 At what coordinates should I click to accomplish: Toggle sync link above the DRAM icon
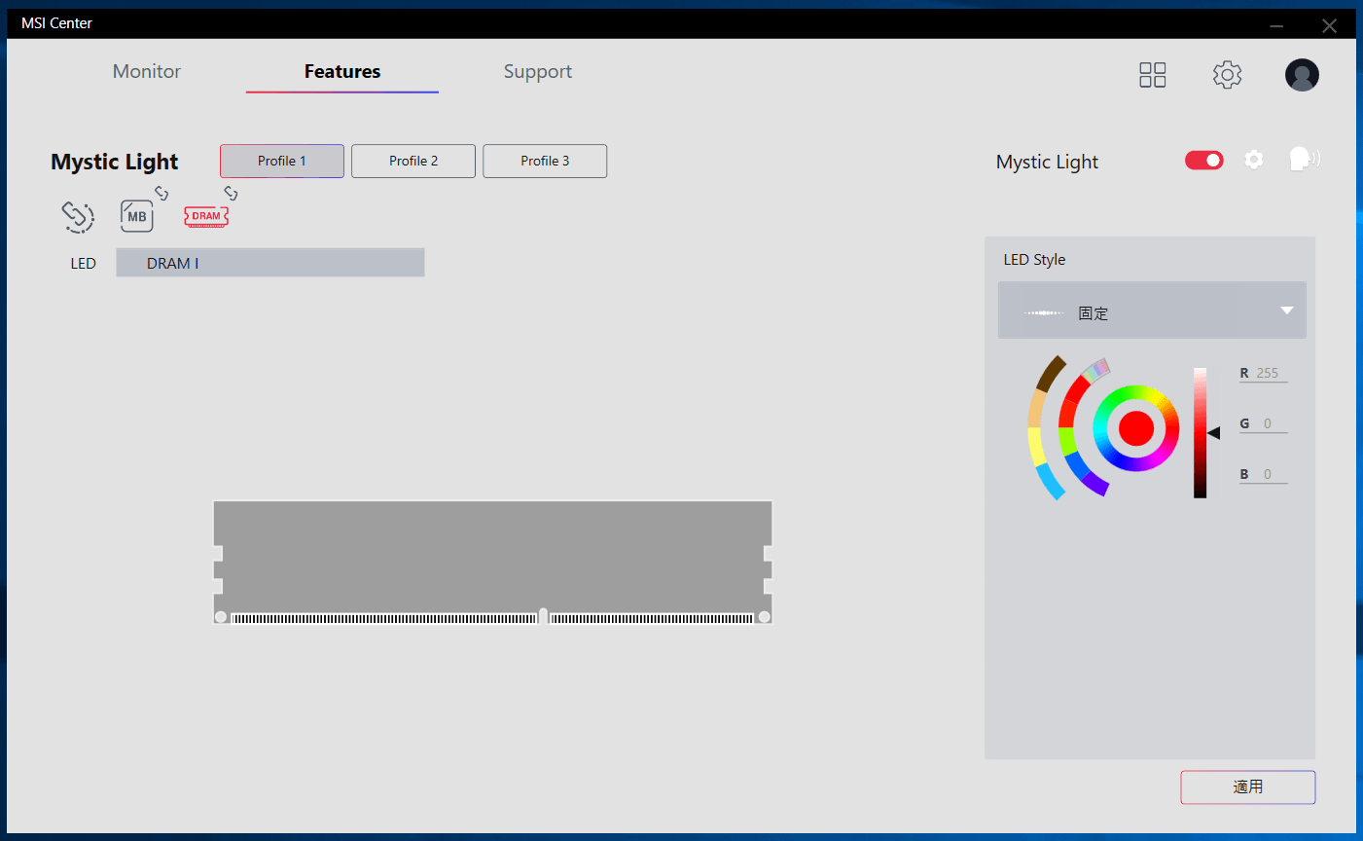(231, 193)
